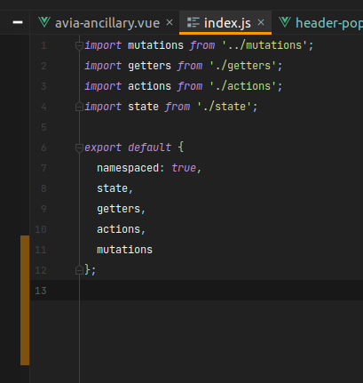Click the fold end marker at line 12
Viewport: 363px width, 383px height.
coord(79,270)
